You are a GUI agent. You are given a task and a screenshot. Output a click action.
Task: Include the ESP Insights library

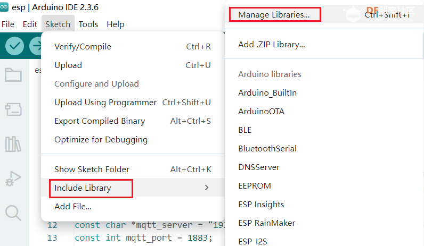[x=324, y=205]
